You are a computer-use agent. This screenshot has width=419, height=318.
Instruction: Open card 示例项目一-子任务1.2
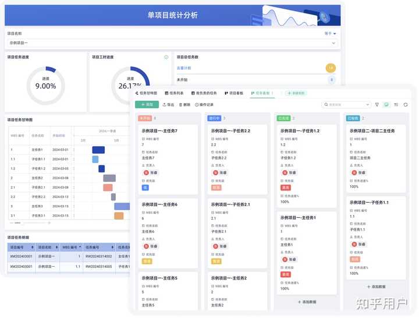pos(307,166)
